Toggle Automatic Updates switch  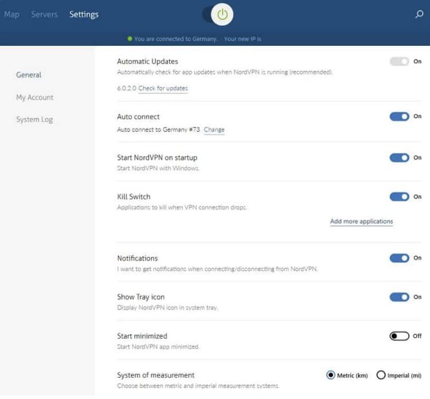pos(399,61)
